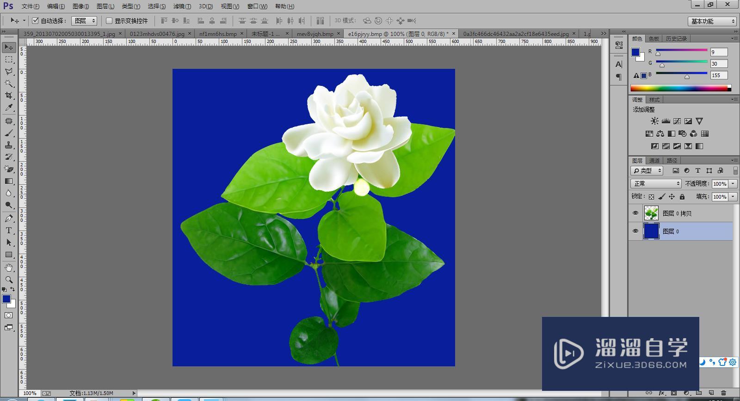Select the Path Selection tool
740x401 pixels.
[x=8, y=243]
